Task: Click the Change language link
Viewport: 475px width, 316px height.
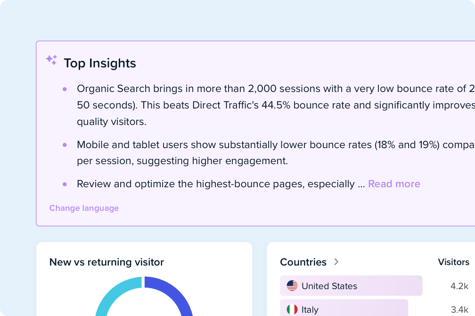Action: tap(84, 208)
